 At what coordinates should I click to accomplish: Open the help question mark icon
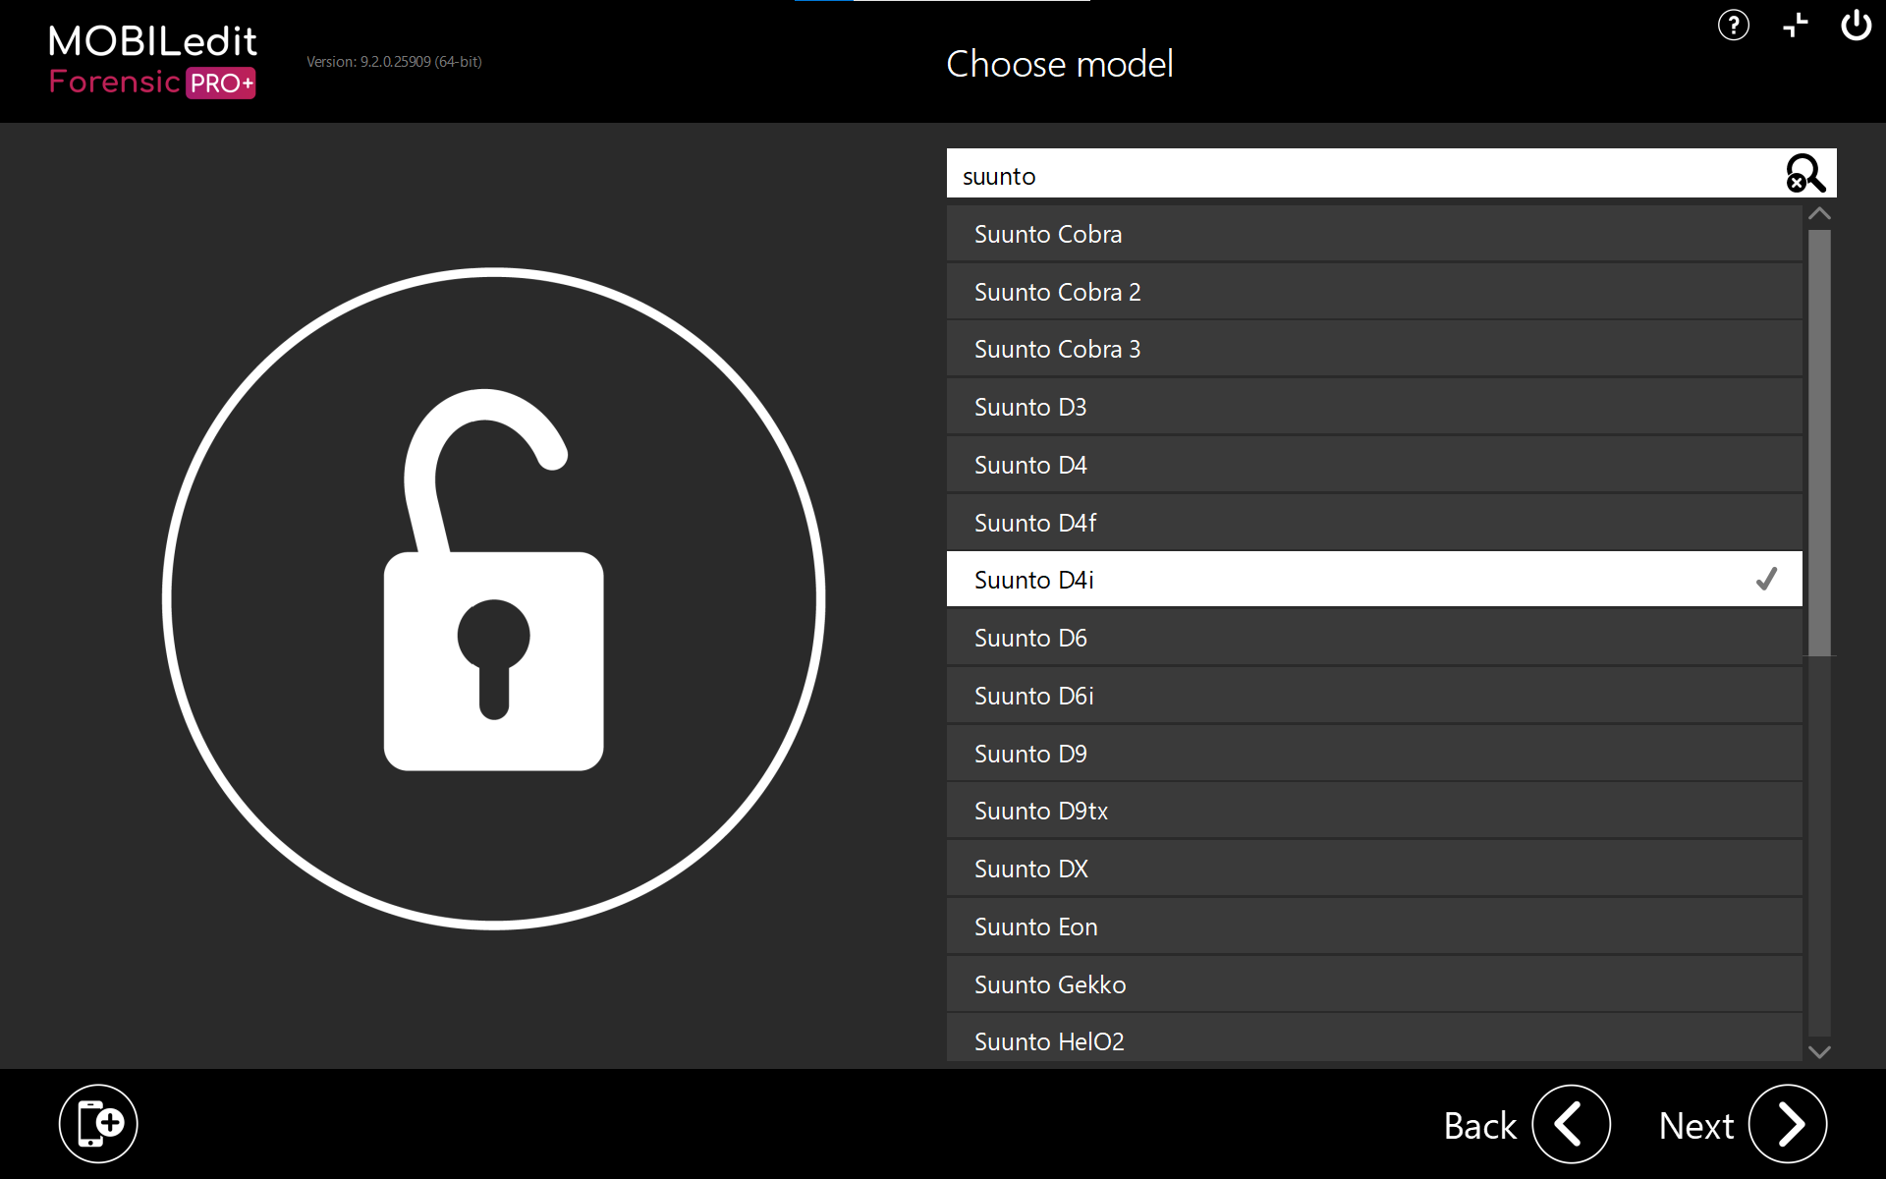tap(1733, 26)
